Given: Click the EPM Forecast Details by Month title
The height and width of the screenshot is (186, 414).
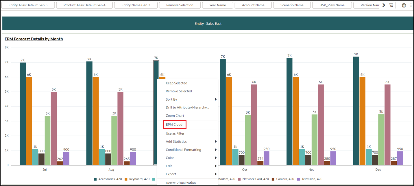Looking at the screenshot, I should pos(34,39).
